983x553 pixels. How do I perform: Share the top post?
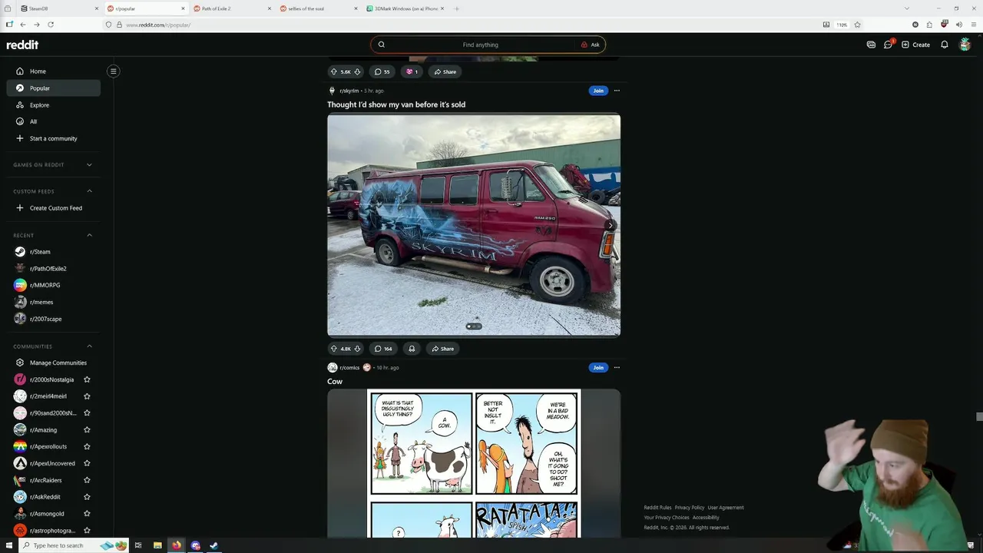pyautogui.click(x=444, y=71)
